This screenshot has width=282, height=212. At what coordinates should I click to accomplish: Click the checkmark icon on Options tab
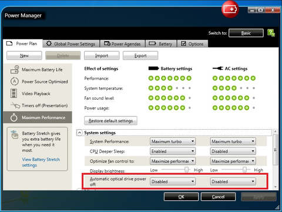point(183,43)
